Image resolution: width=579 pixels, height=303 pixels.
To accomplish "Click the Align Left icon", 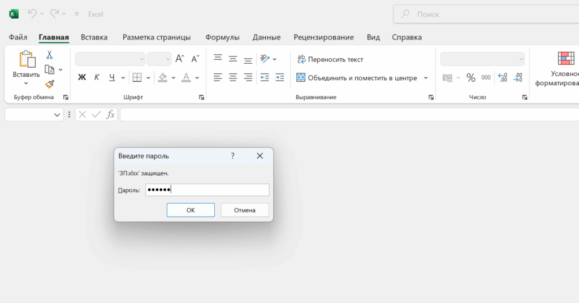I will pyautogui.click(x=218, y=77).
